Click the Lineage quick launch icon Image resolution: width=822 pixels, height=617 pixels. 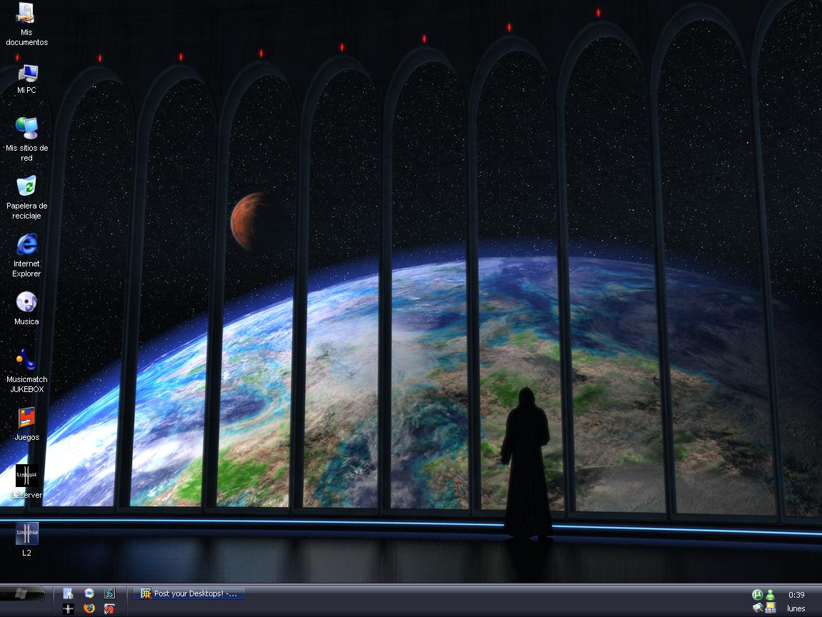pyautogui.click(x=68, y=608)
